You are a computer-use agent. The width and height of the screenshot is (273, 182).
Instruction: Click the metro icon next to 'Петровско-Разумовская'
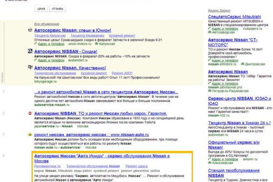[210, 91]
